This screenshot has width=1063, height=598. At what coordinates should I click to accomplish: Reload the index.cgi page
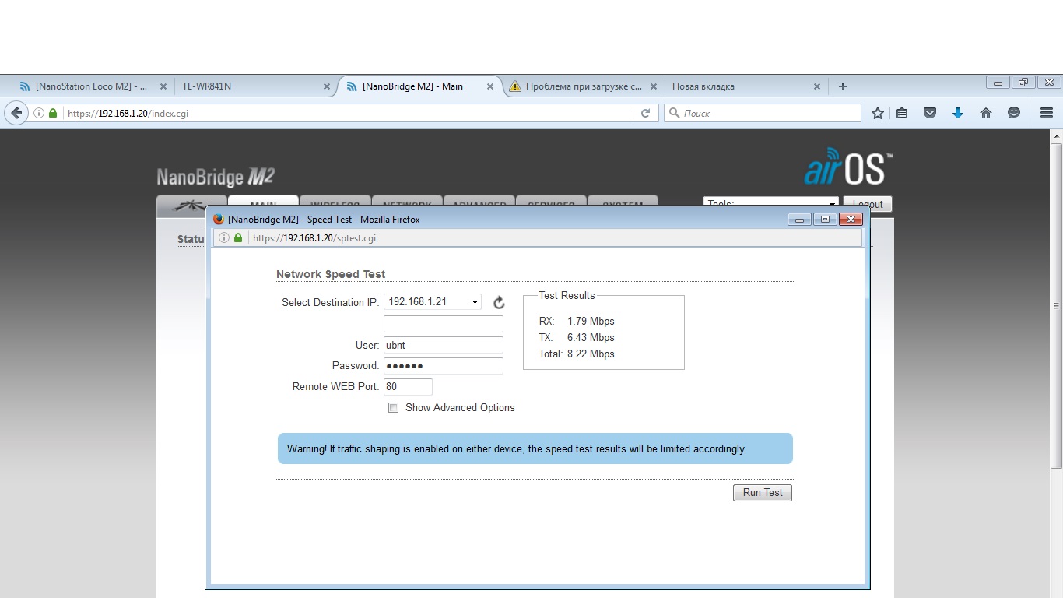[x=645, y=113]
